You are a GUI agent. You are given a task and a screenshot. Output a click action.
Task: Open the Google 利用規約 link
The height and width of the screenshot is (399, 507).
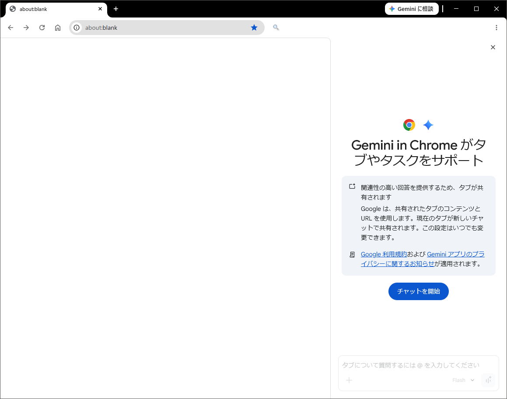point(384,254)
